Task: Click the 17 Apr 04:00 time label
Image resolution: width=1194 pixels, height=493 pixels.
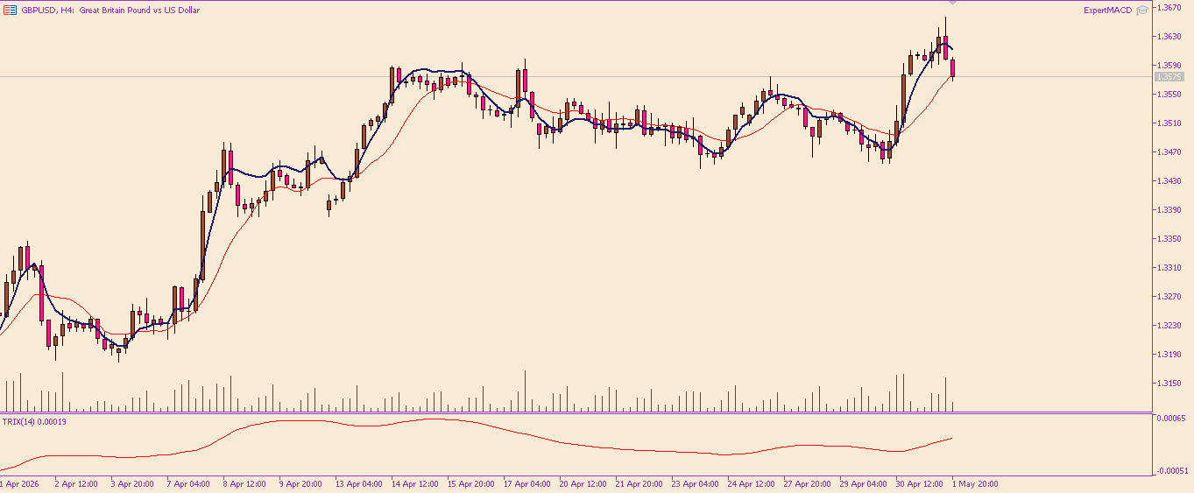Action: click(527, 483)
